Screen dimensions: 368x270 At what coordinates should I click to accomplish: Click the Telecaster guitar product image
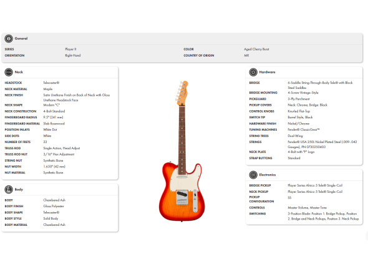pos(182,151)
